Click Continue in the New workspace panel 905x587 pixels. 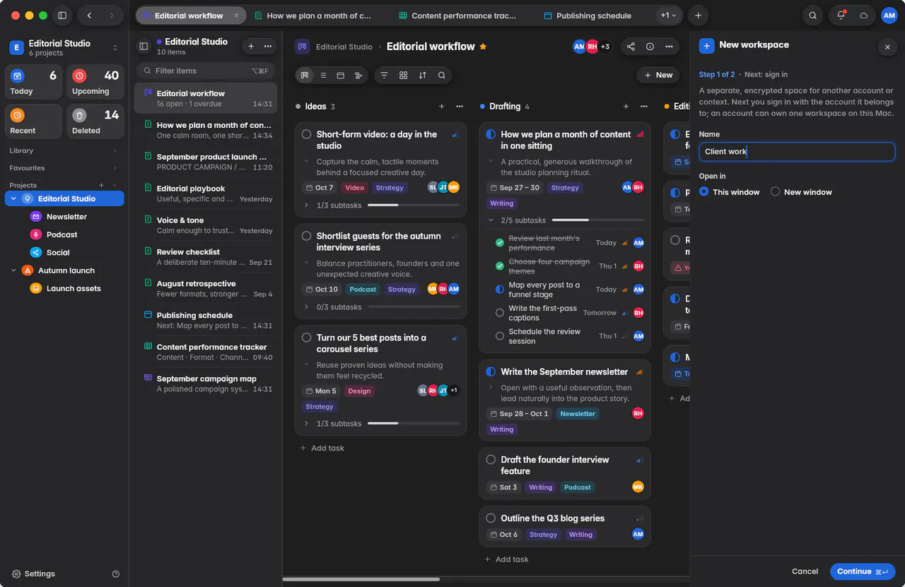[863, 571]
